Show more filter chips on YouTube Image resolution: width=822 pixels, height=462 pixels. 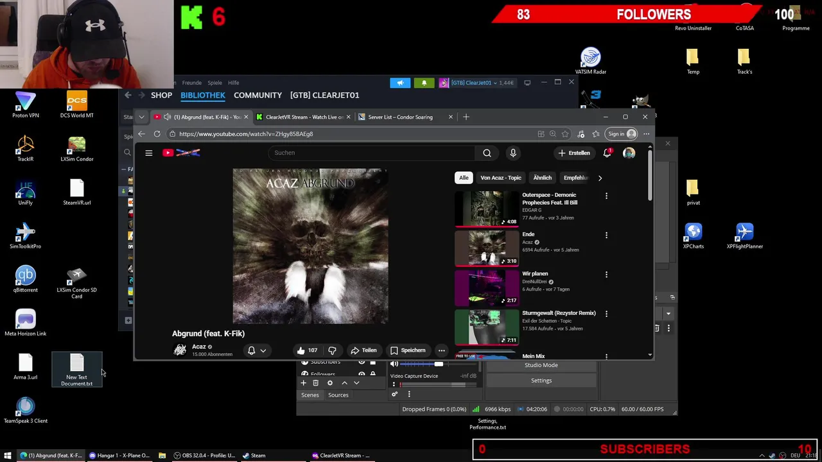click(600, 178)
